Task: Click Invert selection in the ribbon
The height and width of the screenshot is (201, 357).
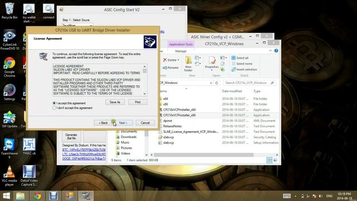Action: click(x=244, y=69)
